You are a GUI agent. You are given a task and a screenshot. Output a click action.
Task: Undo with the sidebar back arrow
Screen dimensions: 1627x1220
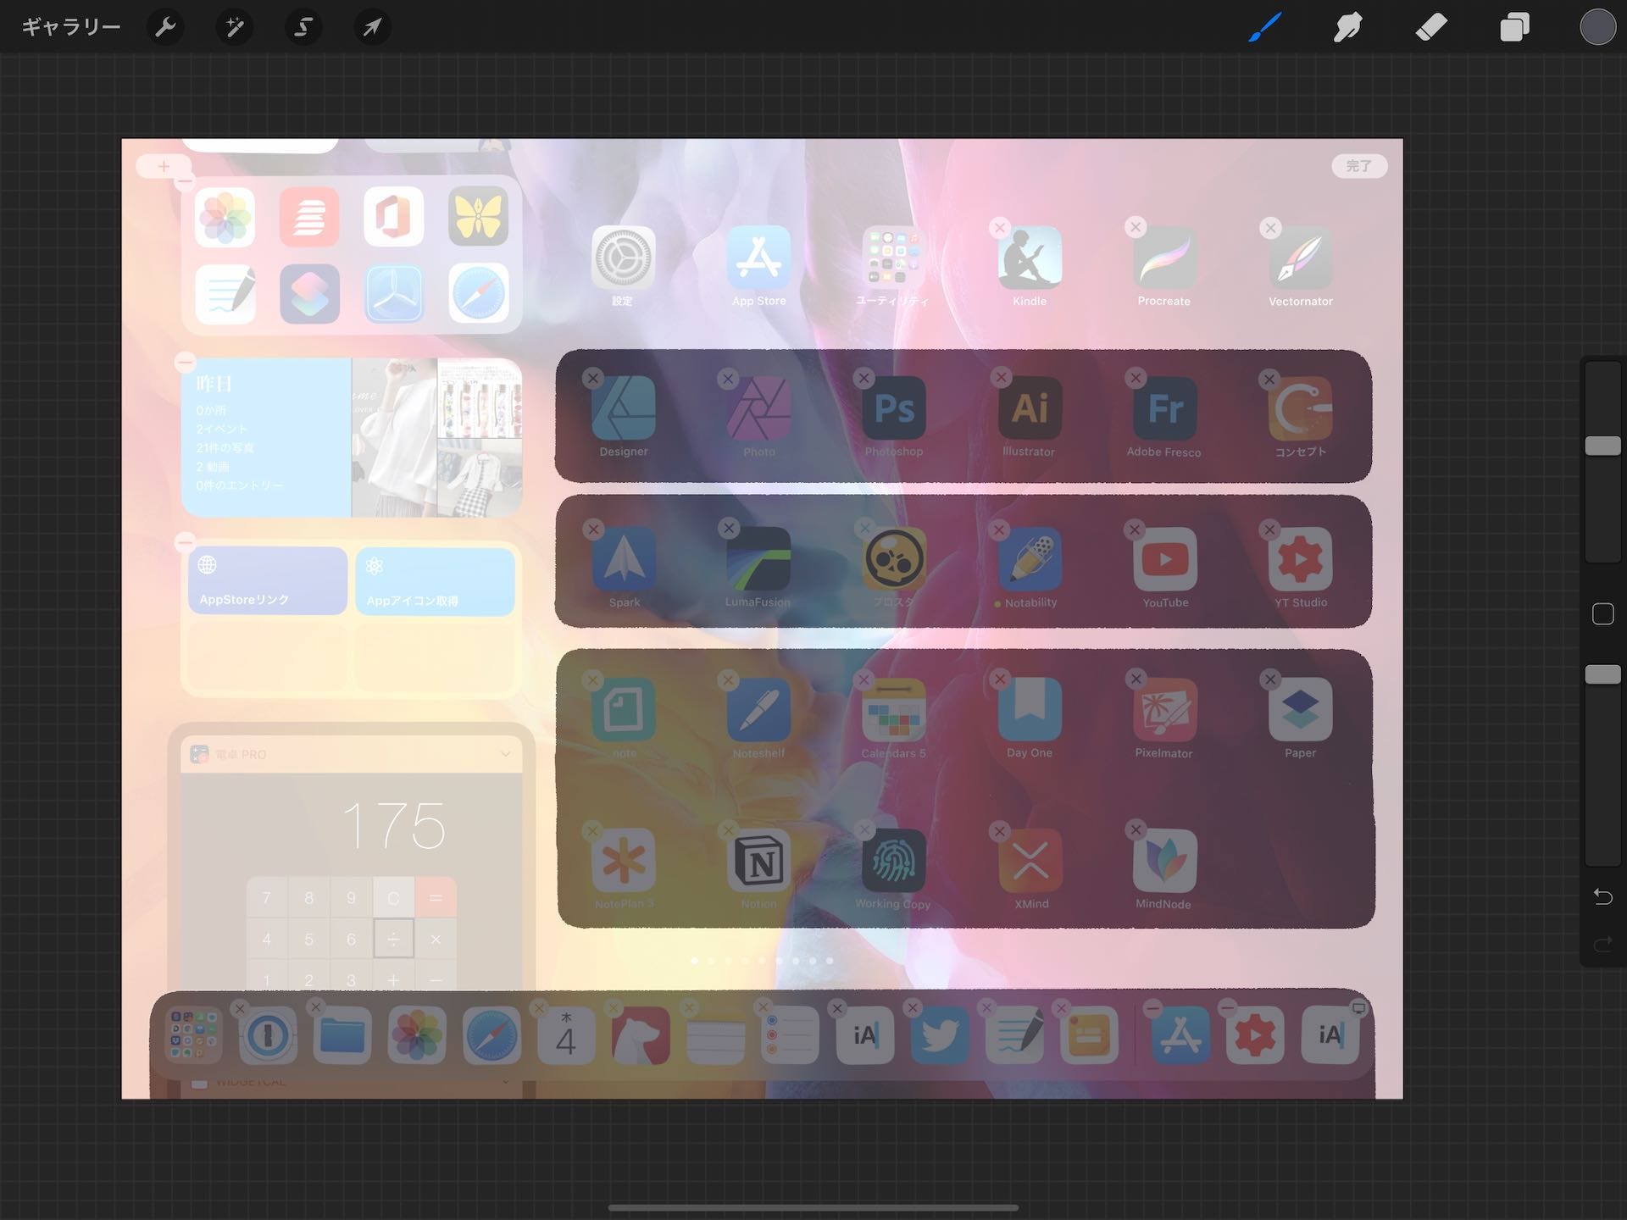coord(1602,896)
